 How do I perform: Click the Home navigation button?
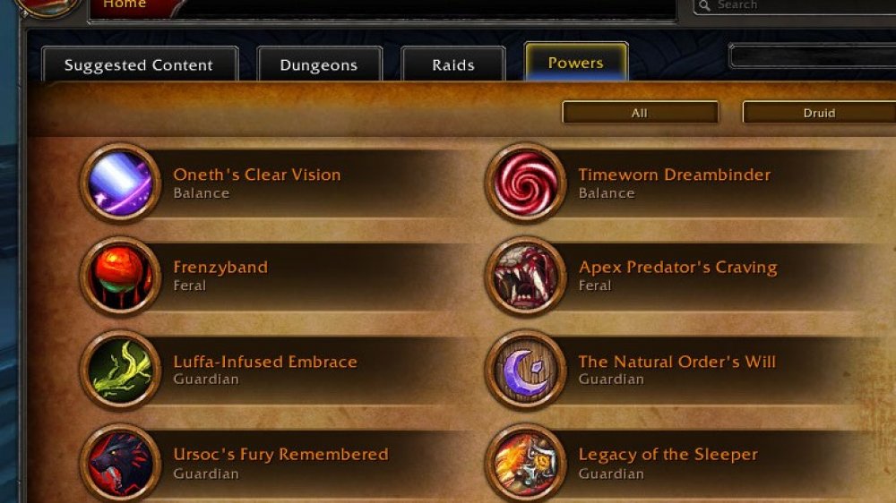click(x=125, y=4)
